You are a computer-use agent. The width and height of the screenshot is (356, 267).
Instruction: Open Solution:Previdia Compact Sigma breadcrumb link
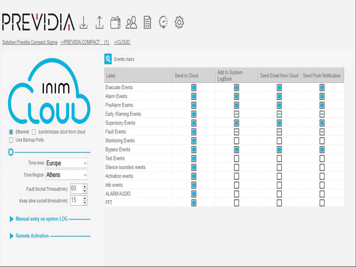click(x=30, y=42)
